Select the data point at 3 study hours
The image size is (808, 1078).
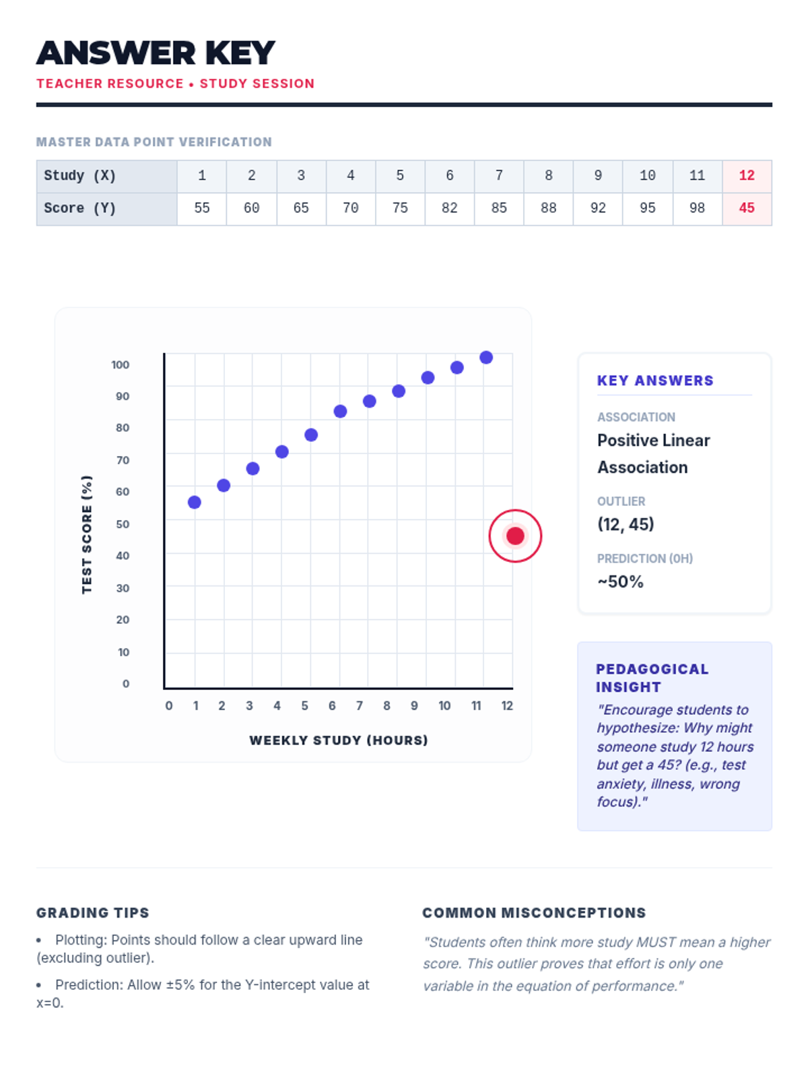click(x=252, y=468)
